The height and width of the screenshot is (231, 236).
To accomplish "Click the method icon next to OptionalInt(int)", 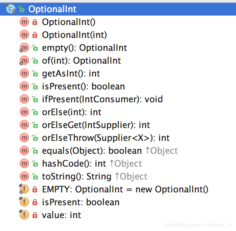I will tap(24, 35).
